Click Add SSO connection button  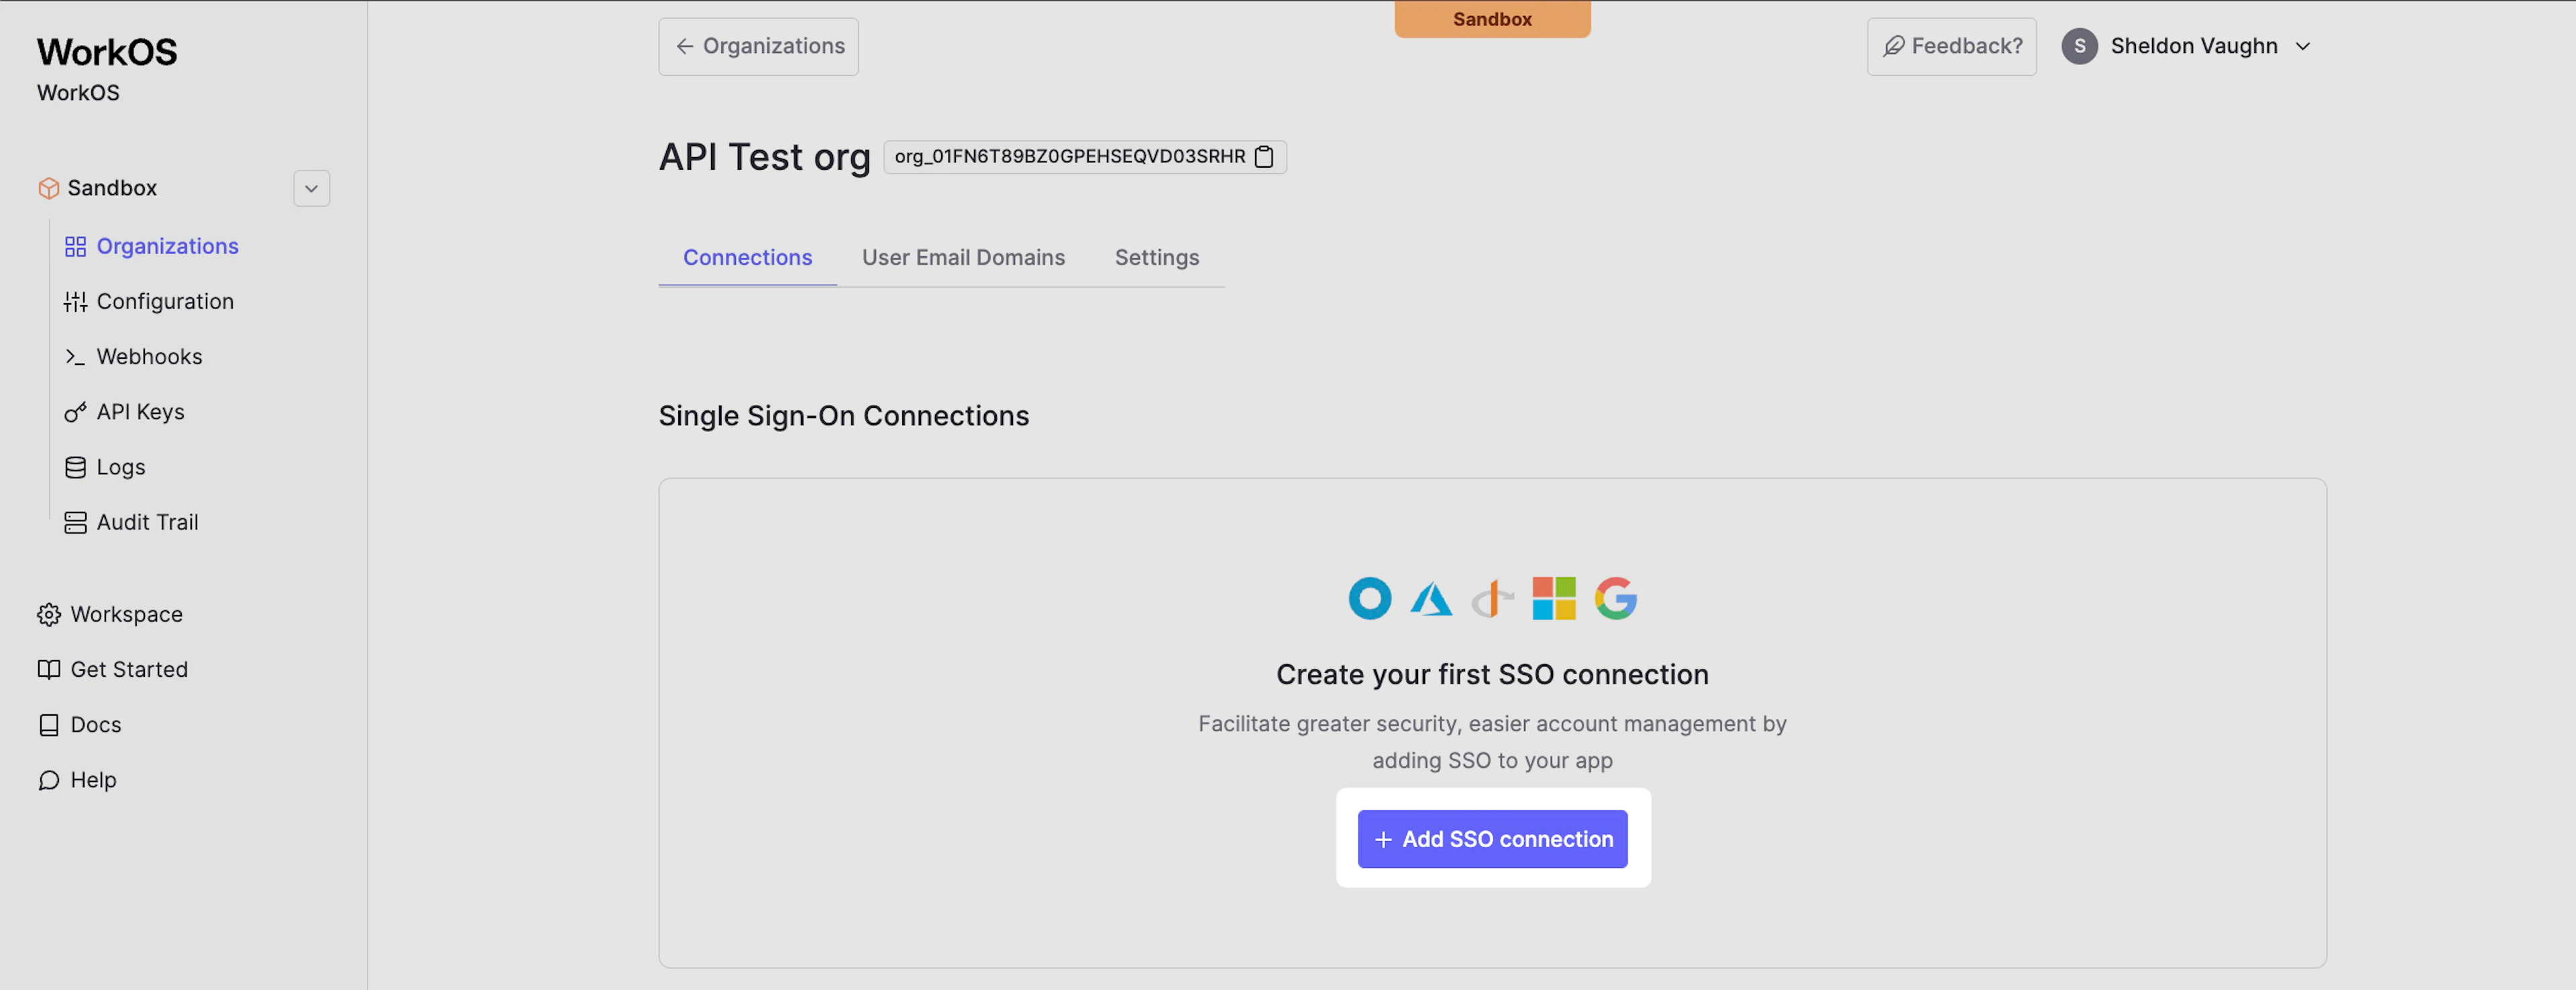coord(1492,839)
